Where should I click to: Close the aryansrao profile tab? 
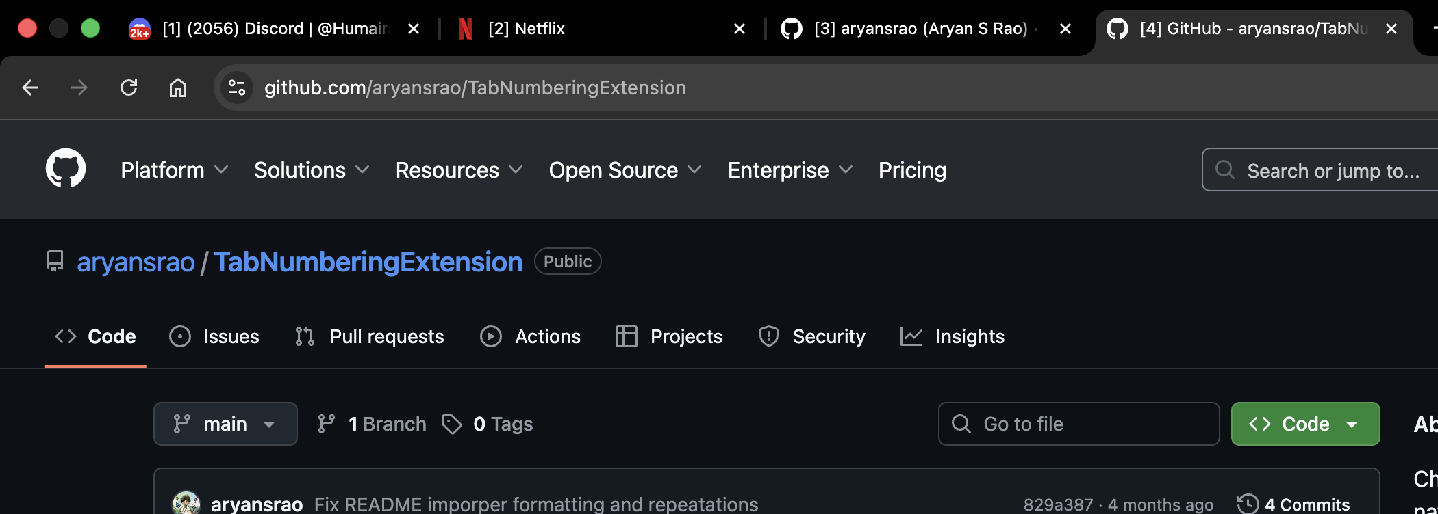coord(1065,29)
